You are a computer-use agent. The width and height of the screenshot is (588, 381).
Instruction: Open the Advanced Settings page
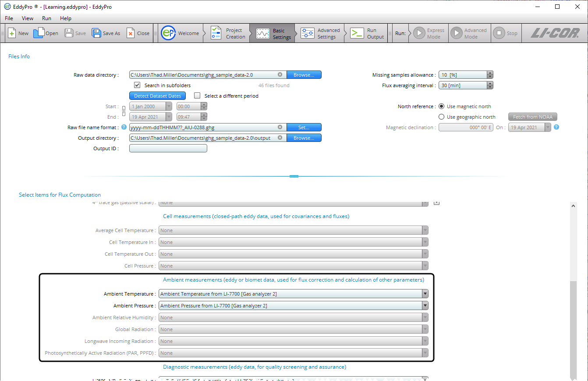pos(321,33)
